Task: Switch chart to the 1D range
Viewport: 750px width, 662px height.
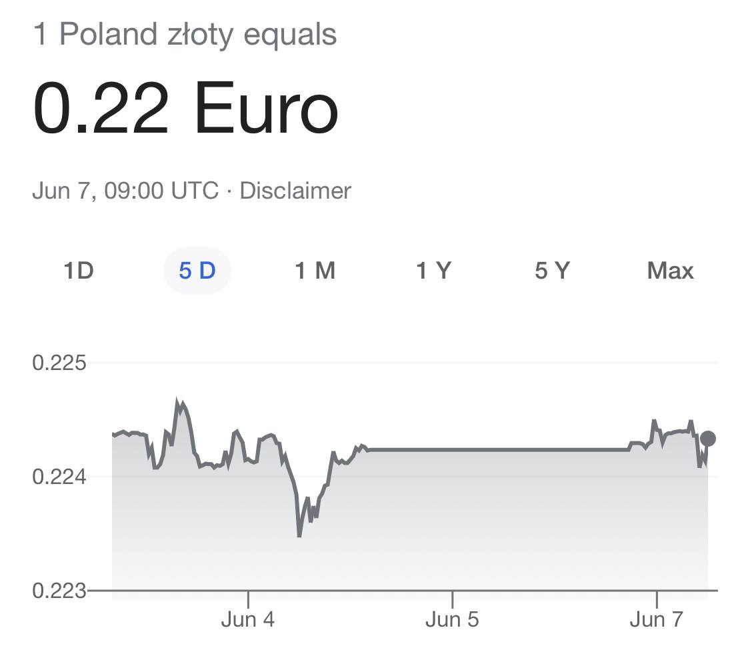Action: [79, 271]
